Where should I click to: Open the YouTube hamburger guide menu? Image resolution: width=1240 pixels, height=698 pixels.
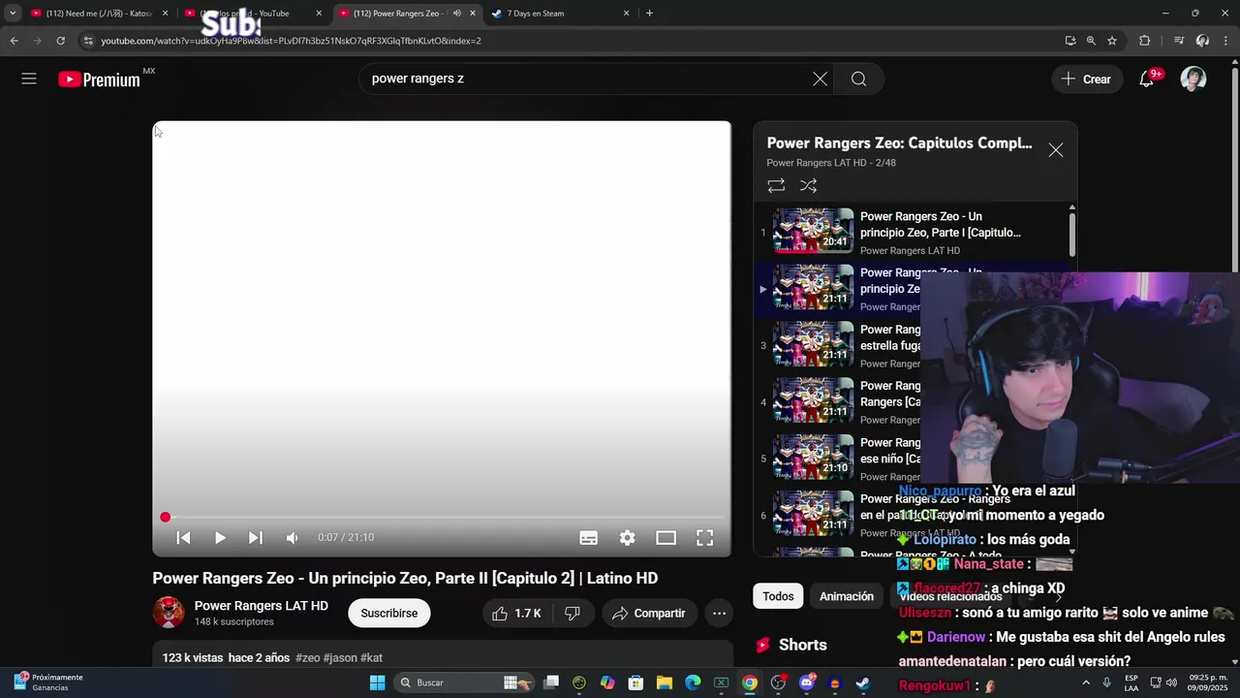click(29, 79)
